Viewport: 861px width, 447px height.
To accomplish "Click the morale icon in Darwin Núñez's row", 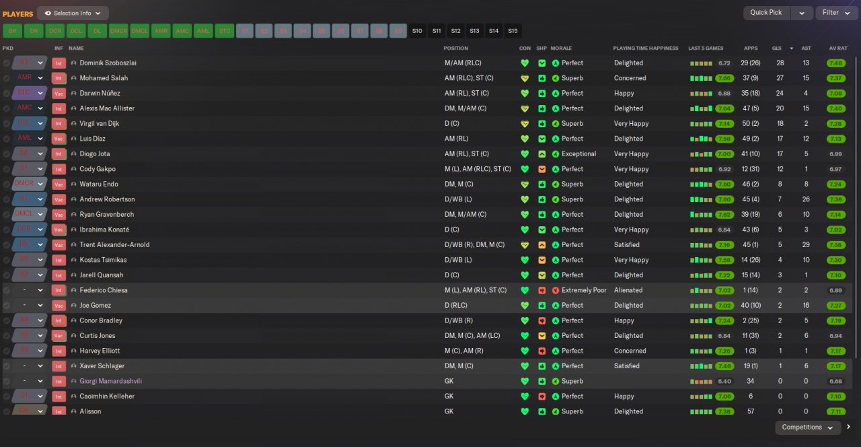I will tap(556, 94).
